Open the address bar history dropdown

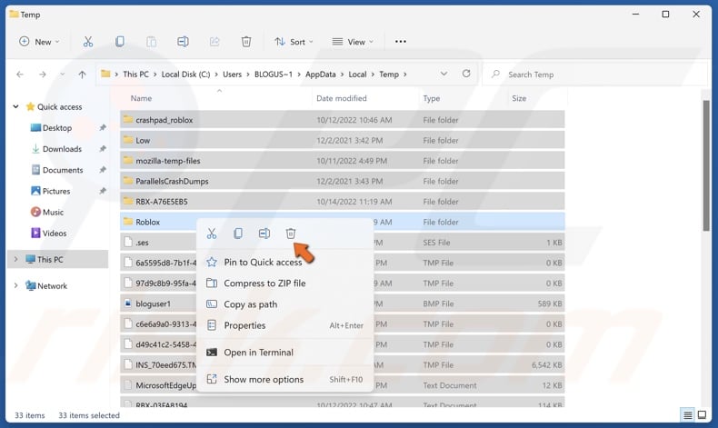[x=444, y=74]
